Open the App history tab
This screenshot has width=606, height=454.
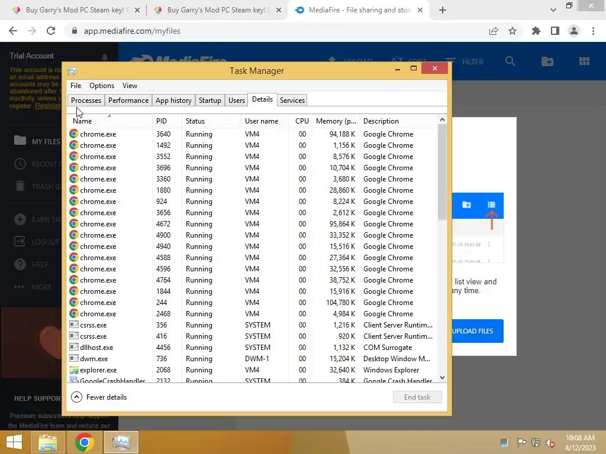point(173,100)
